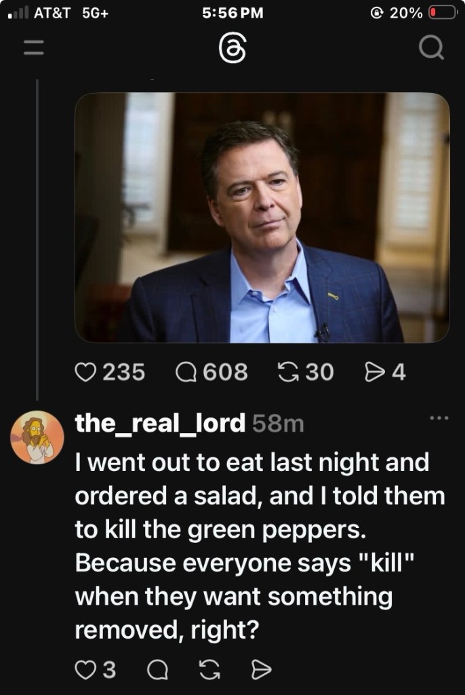Tap the reply text about green peppers
This screenshot has width=465, height=695.
pos(258,546)
